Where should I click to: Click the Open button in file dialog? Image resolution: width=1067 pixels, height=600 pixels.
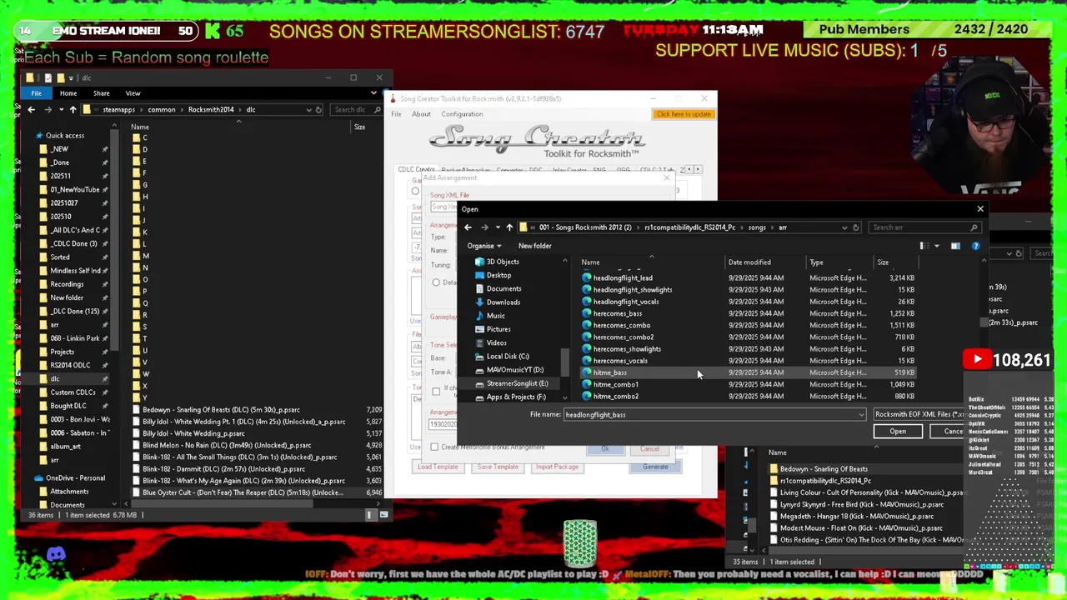click(x=898, y=432)
